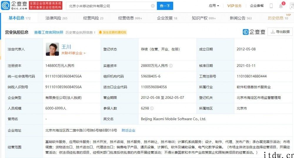This screenshot has height=158, width=294.
Task: Select region value 北京市
Action: (242, 108)
